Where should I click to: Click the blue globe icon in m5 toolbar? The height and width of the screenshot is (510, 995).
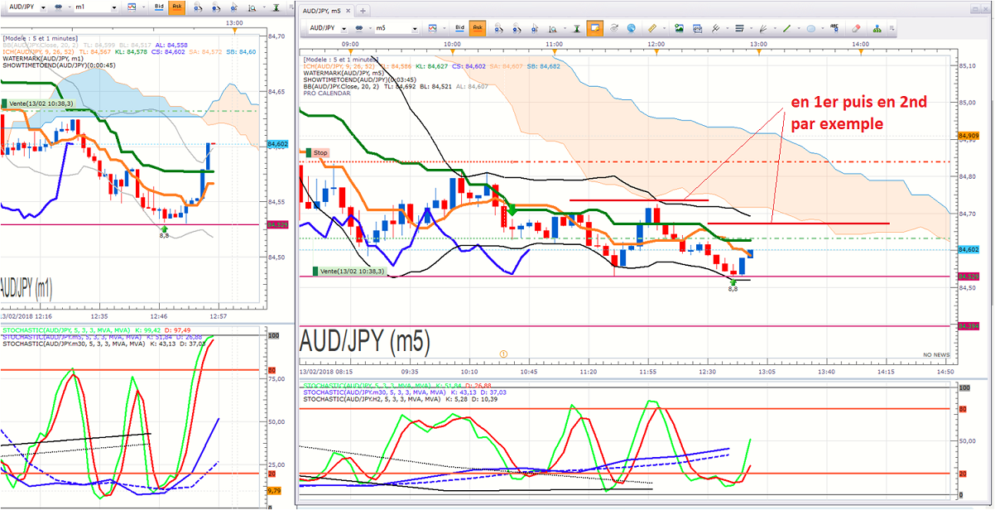tap(631, 28)
